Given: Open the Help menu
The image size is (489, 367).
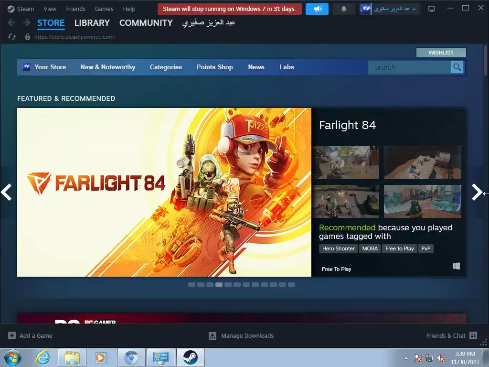Looking at the screenshot, I should pyautogui.click(x=129, y=9).
